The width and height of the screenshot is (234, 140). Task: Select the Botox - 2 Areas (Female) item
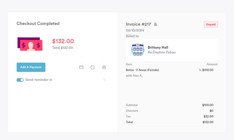tap(142, 70)
